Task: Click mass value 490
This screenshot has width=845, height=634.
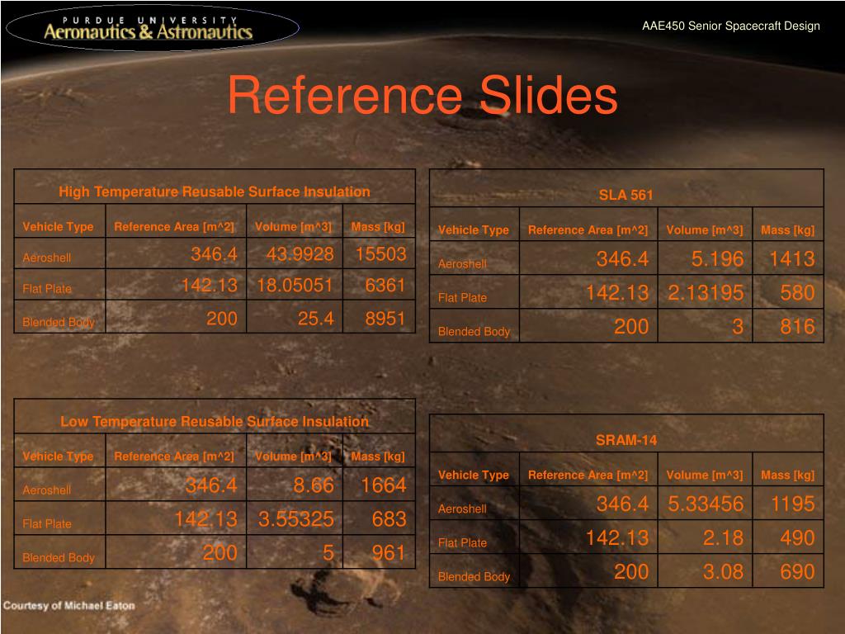Action: (x=798, y=538)
